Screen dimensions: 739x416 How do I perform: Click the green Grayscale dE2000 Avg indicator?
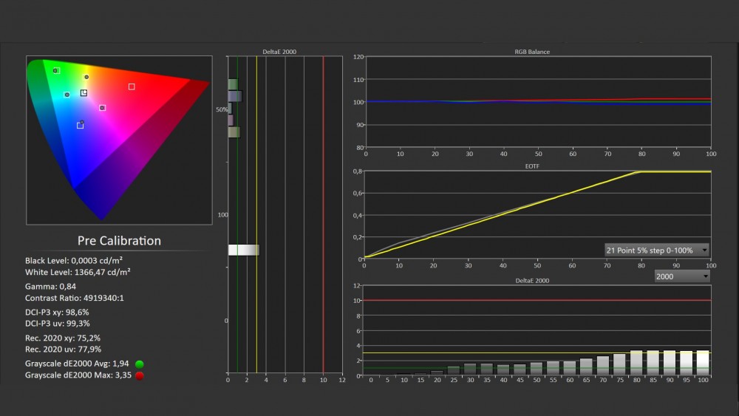tap(139, 364)
